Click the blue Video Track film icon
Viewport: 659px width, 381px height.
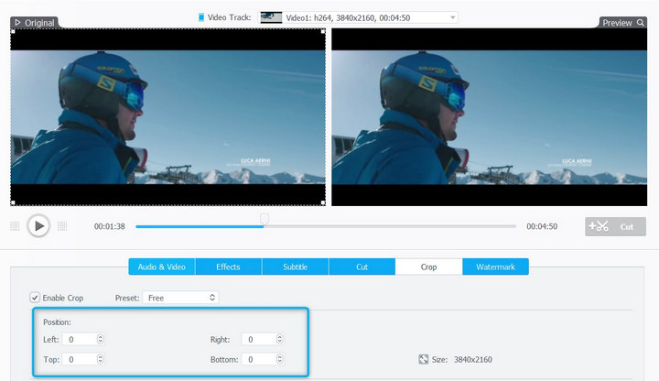pyautogui.click(x=201, y=17)
